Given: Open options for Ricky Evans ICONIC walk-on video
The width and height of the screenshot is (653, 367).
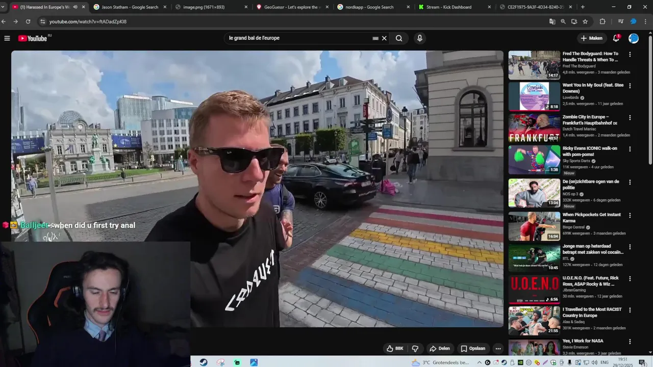Looking at the screenshot, I should [630, 149].
